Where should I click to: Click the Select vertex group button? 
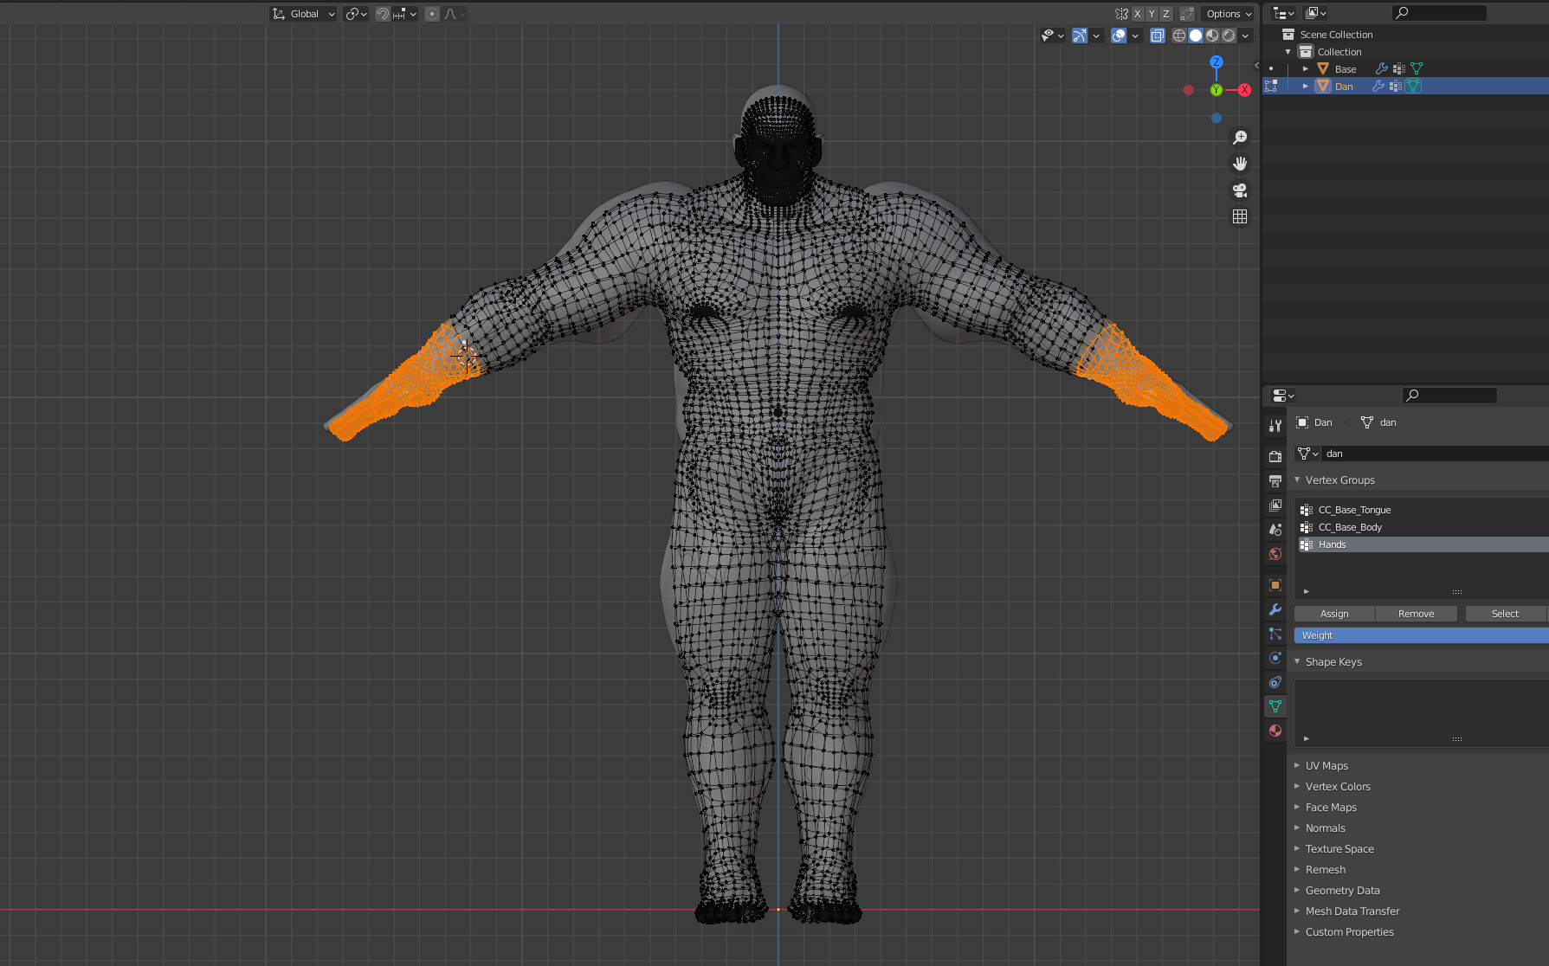[x=1505, y=614]
